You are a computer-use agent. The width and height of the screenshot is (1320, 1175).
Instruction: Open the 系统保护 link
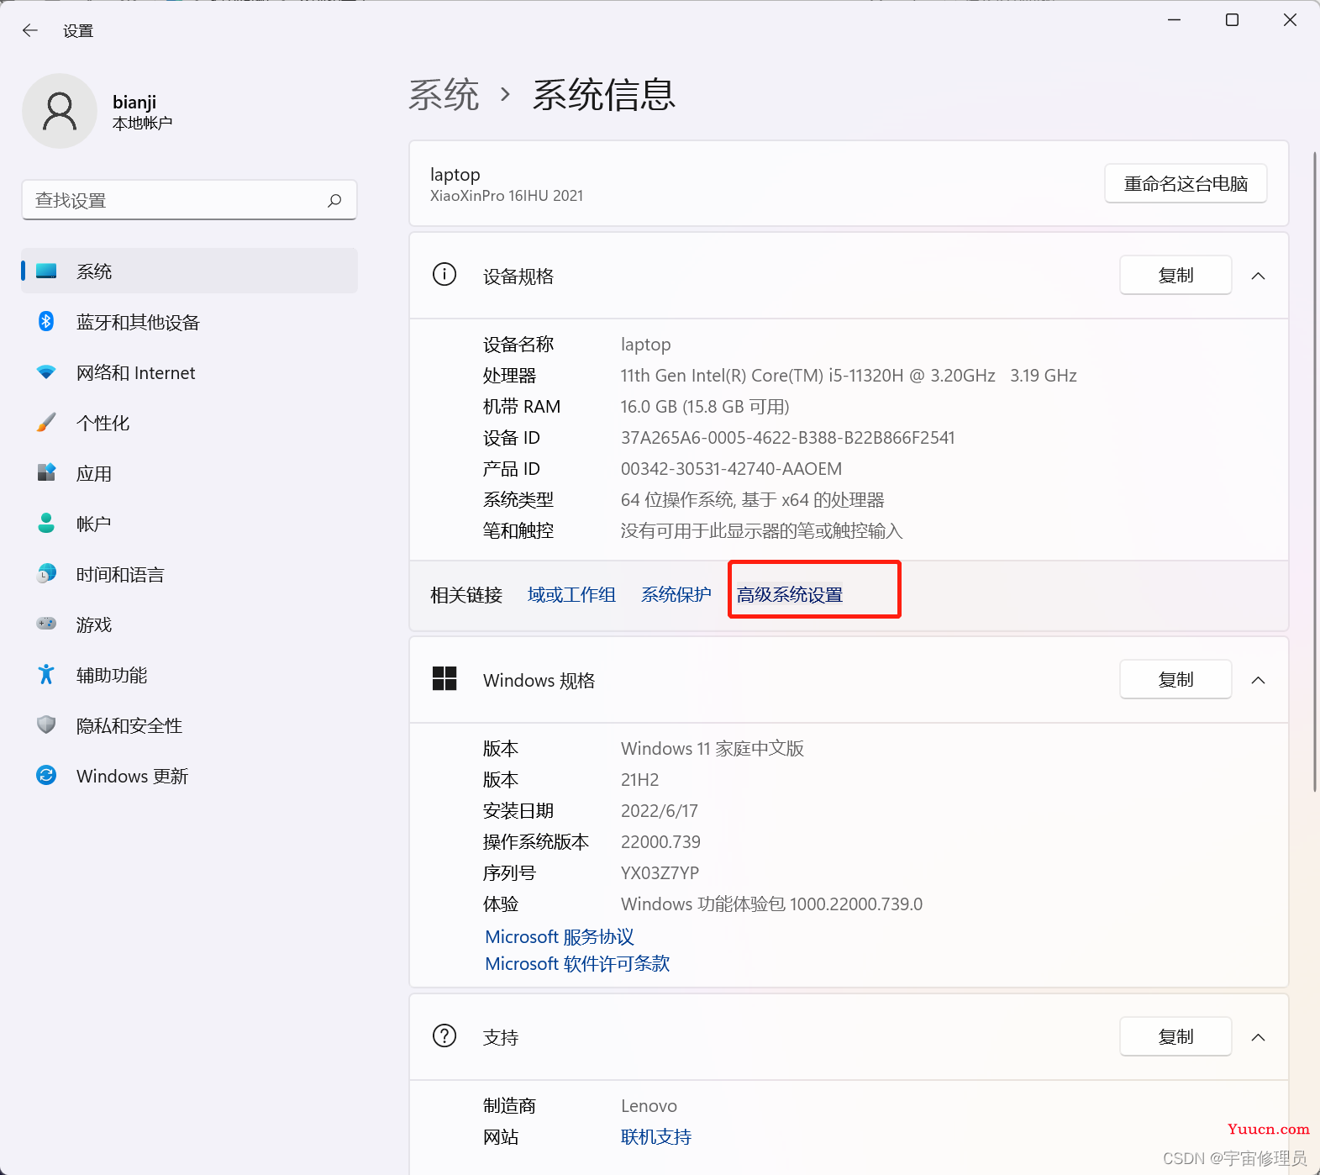[x=676, y=595]
